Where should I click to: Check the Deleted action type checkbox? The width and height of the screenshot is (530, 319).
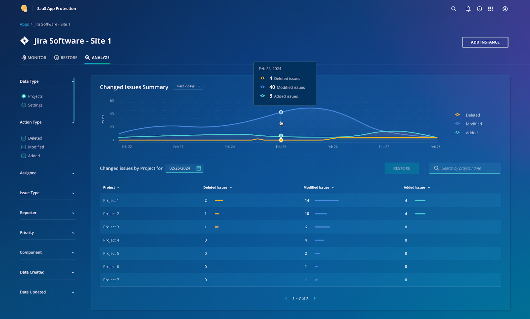pyautogui.click(x=24, y=138)
